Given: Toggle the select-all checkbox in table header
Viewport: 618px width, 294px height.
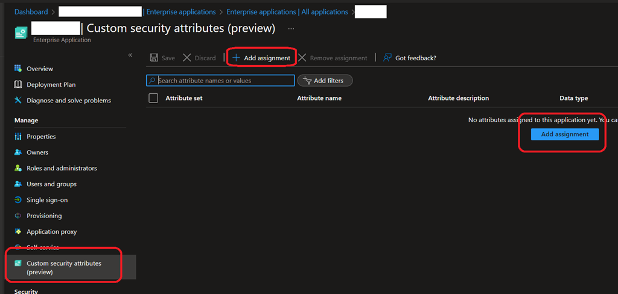Looking at the screenshot, I should (x=153, y=98).
